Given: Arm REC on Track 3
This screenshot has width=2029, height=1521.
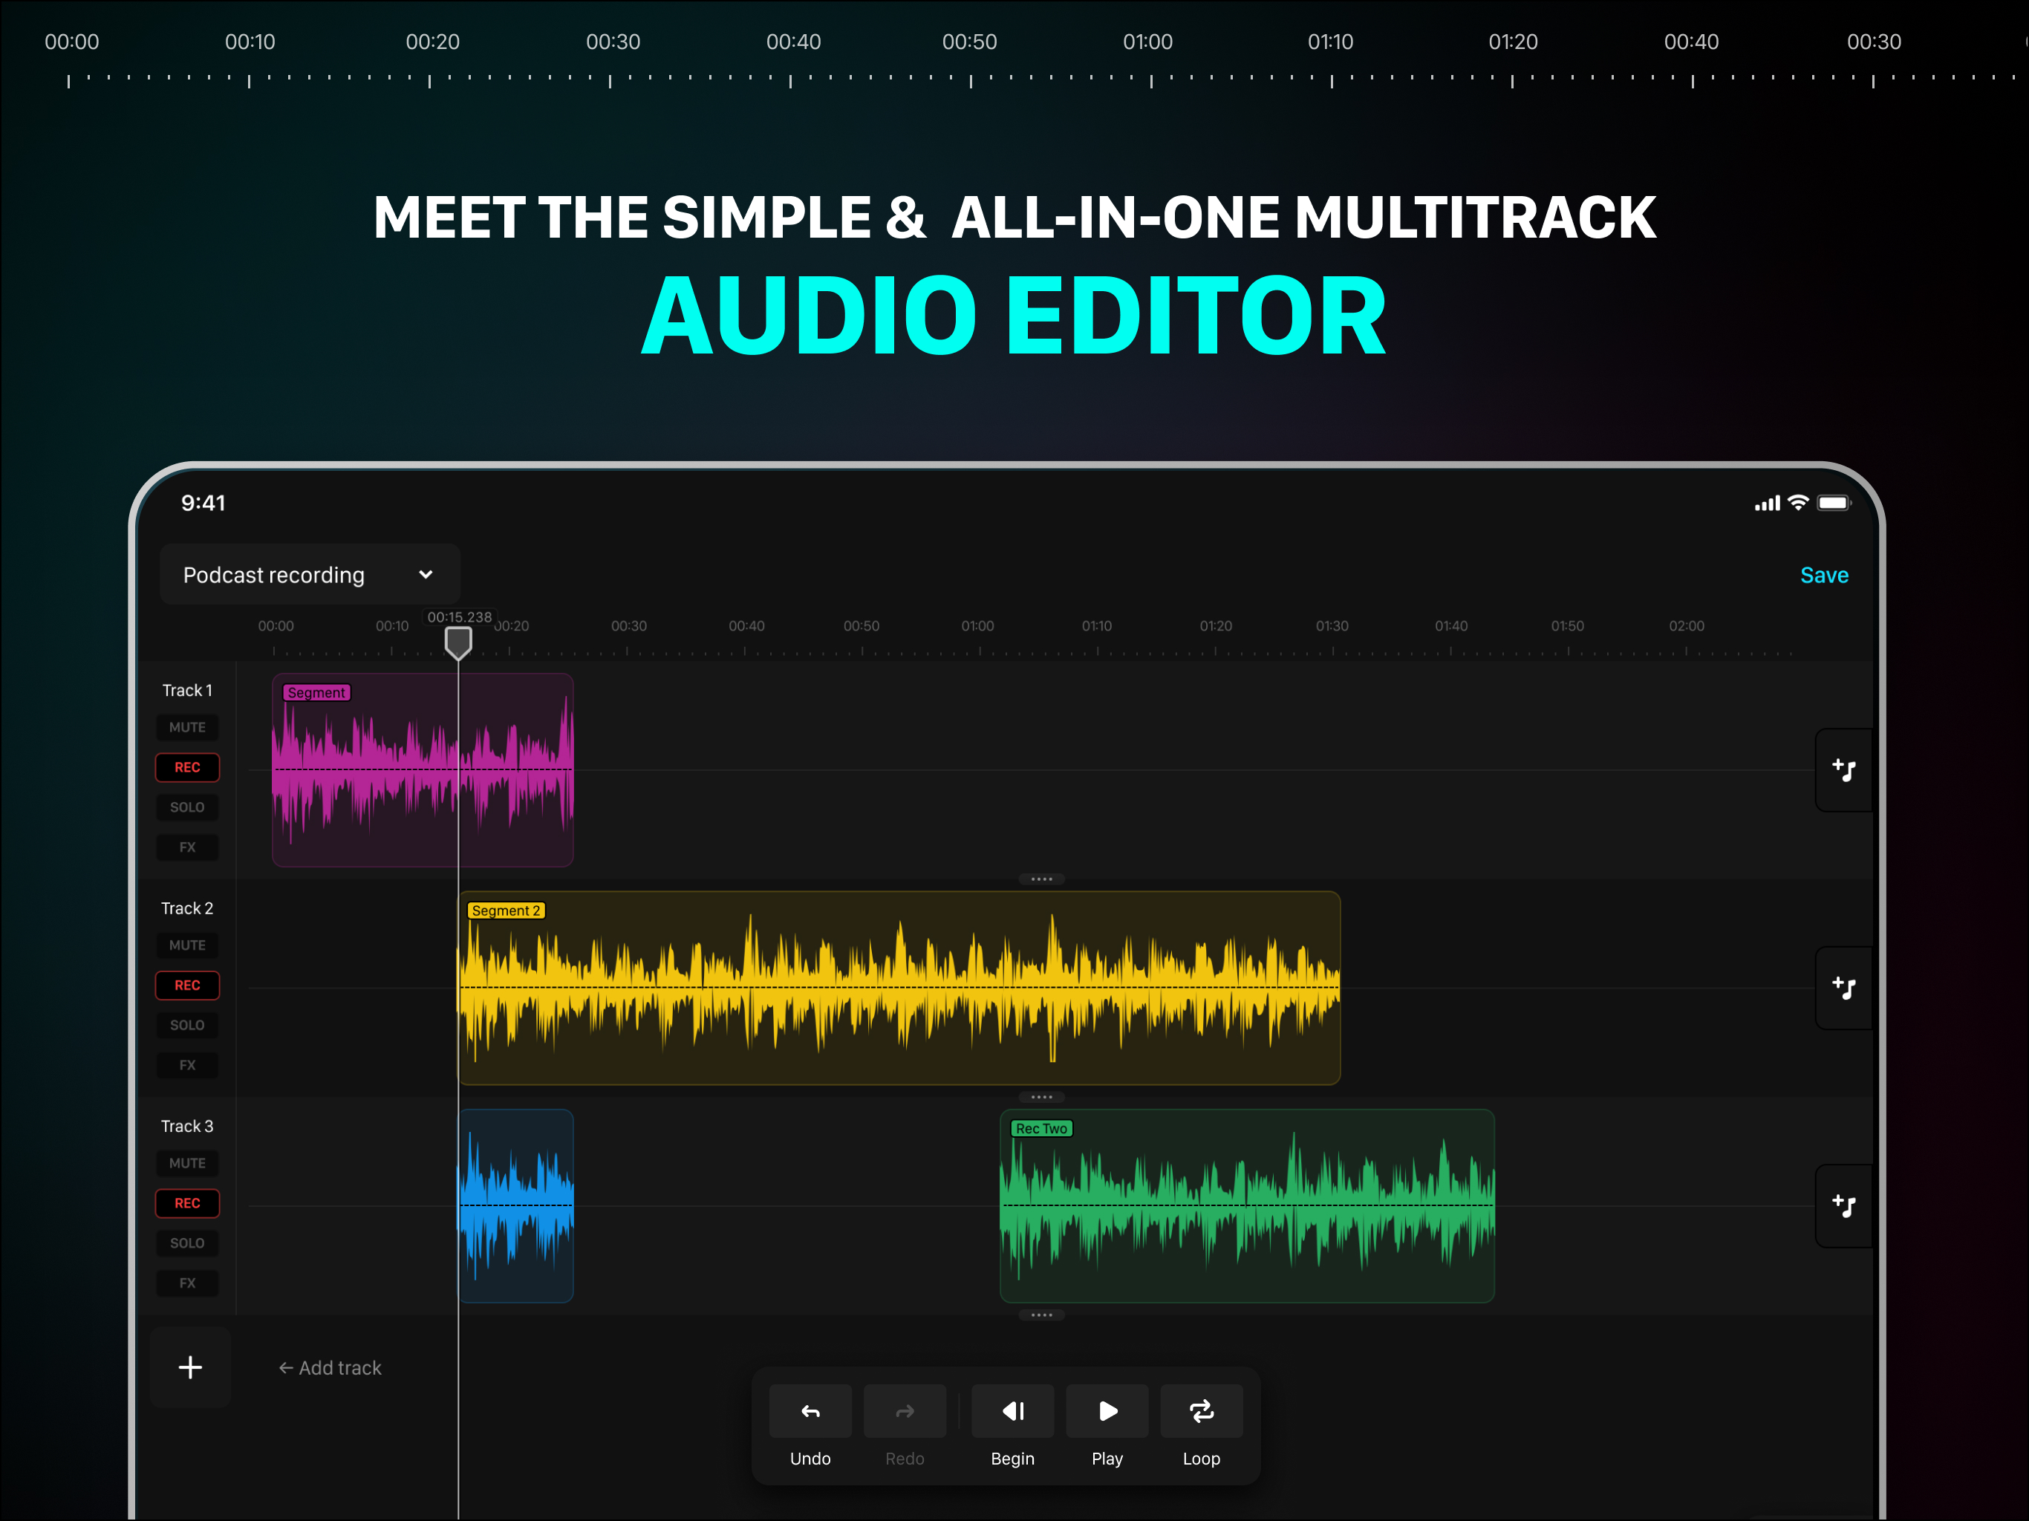Looking at the screenshot, I should pos(187,1202).
